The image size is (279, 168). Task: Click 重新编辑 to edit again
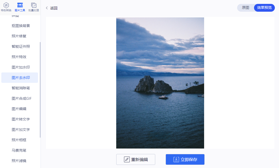pyautogui.click(x=135, y=159)
